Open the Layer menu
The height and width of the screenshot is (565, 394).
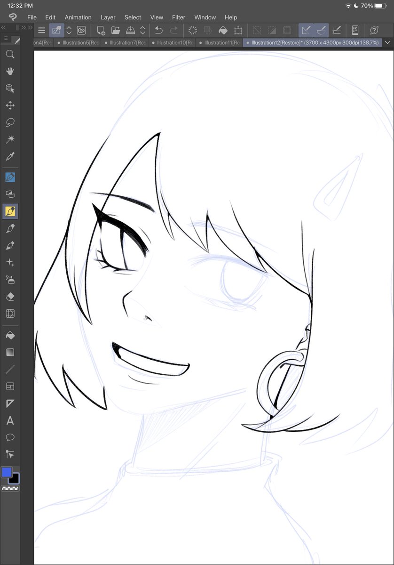(108, 17)
